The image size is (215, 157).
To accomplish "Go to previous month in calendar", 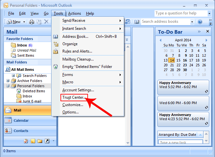I will click(160, 40).
